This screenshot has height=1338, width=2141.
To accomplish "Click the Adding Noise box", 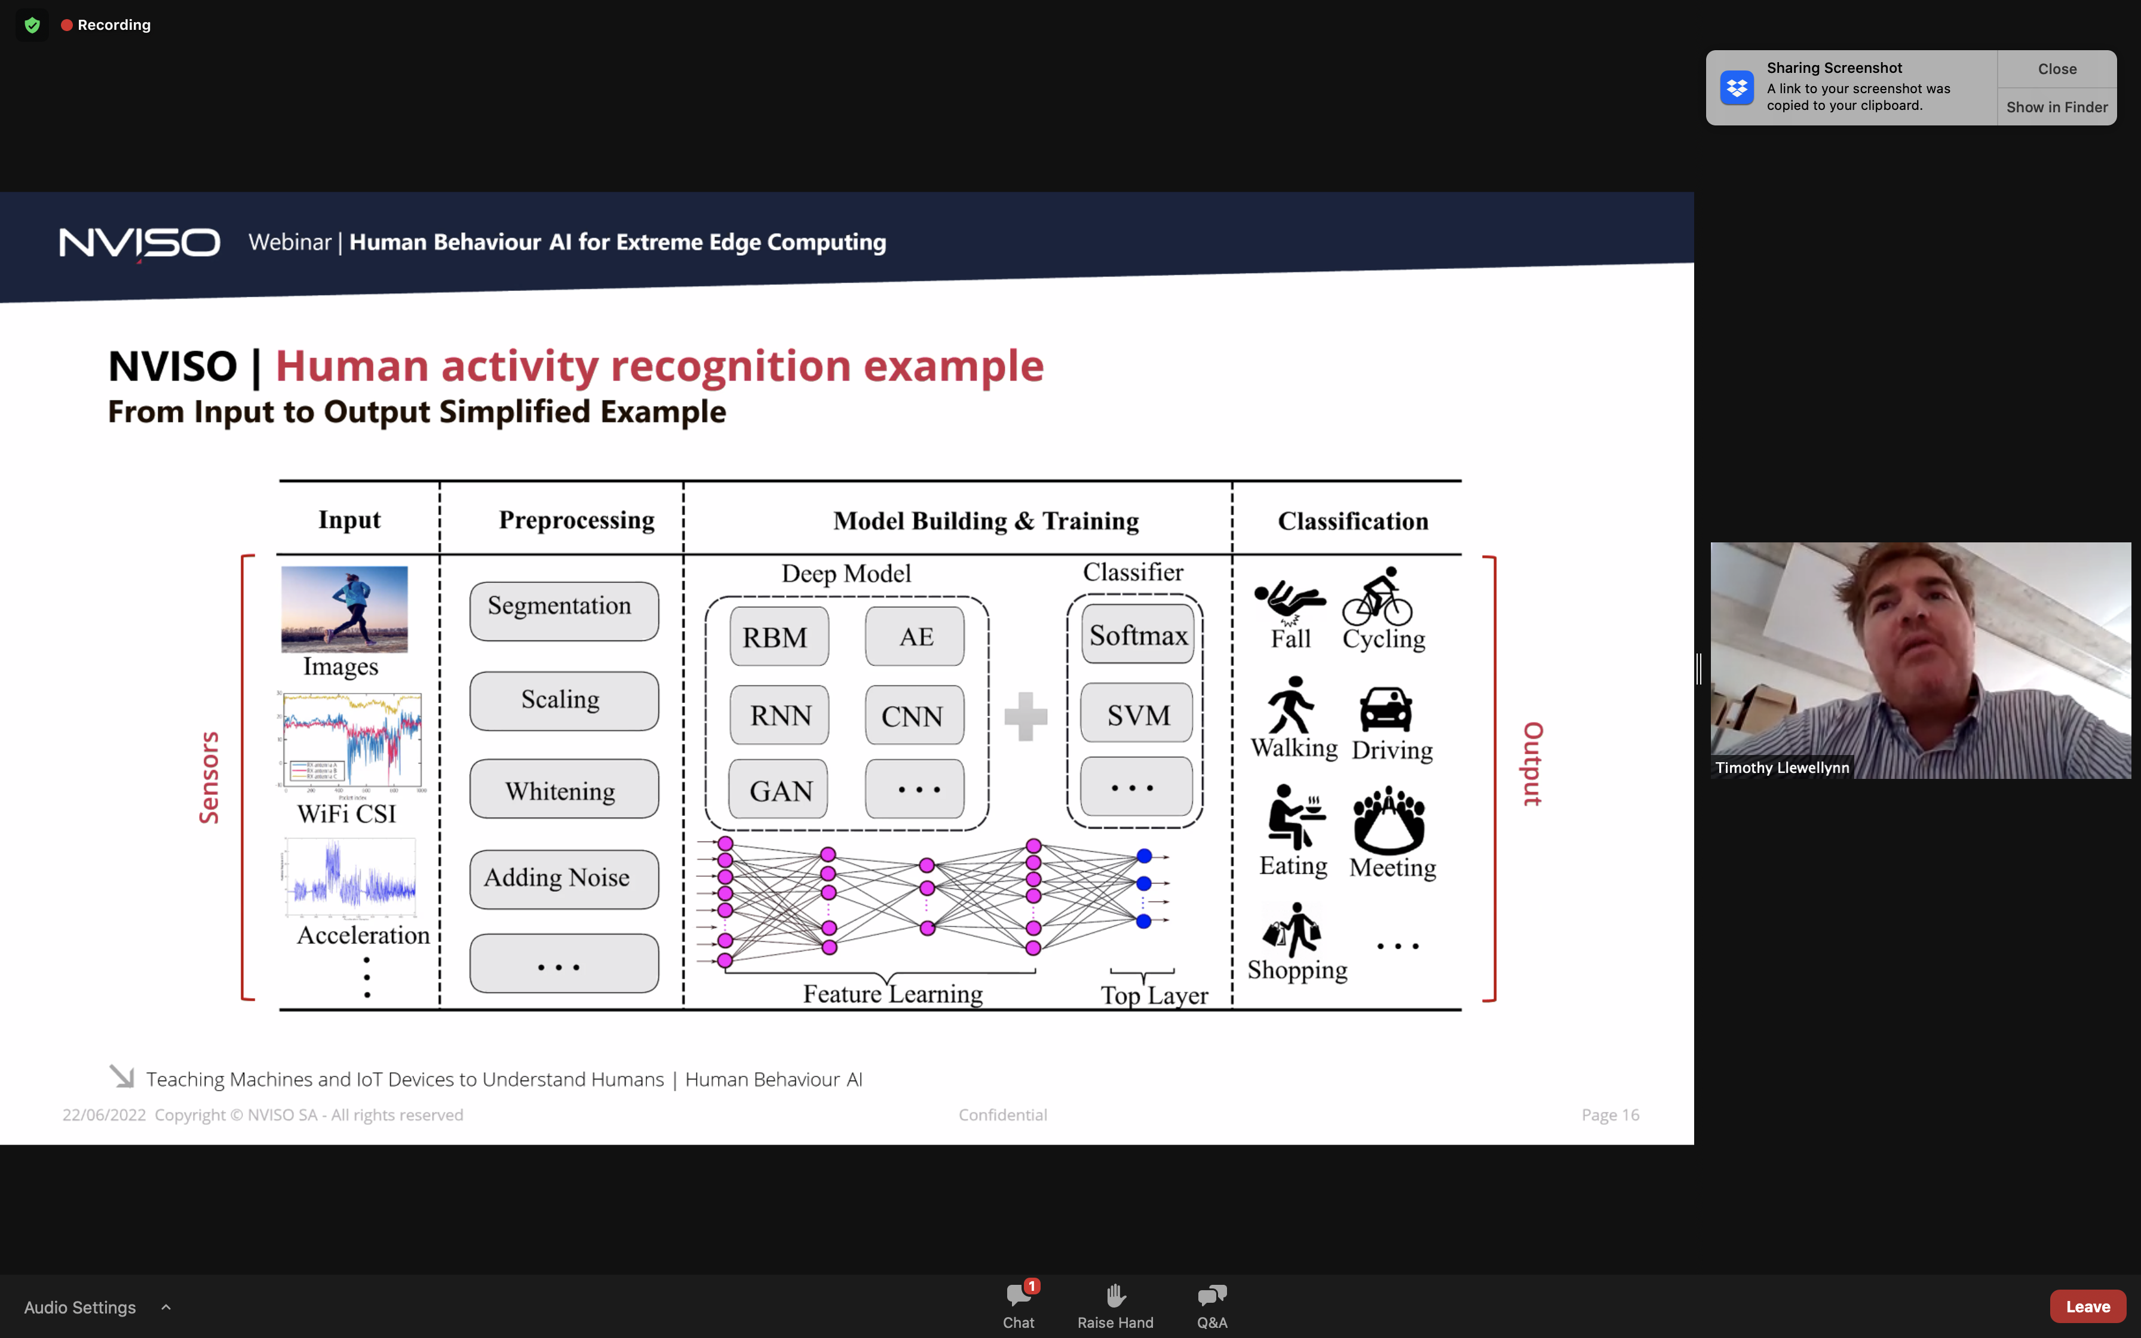I will (563, 879).
